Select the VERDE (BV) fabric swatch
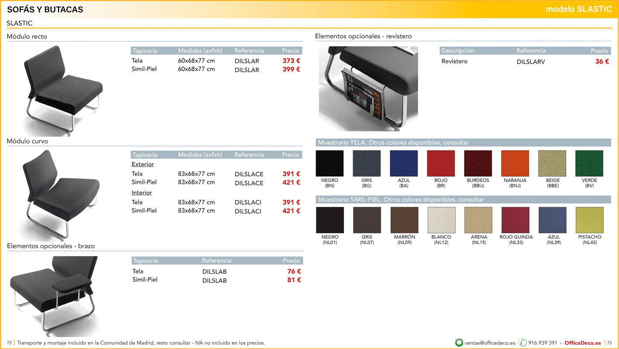Screen dimensions: 619x349 [x=589, y=164]
